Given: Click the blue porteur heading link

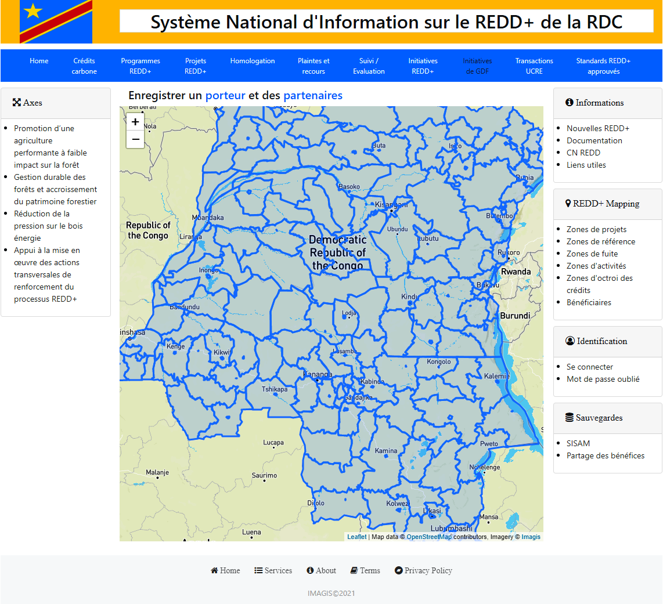Looking at the screenshot, I should pyautogui.click(x=225, y=95).
